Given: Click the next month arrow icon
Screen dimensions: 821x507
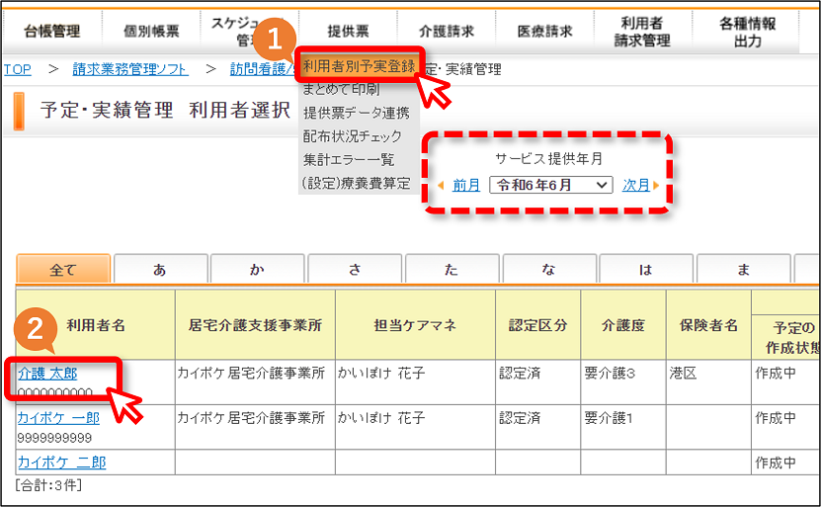Looking at the screenshot, I should pos(656,185).
